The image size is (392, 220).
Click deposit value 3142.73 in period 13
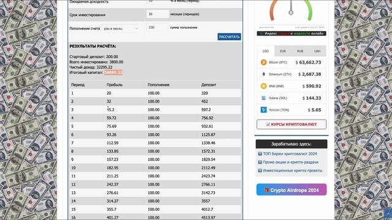[x=208, y=193]
